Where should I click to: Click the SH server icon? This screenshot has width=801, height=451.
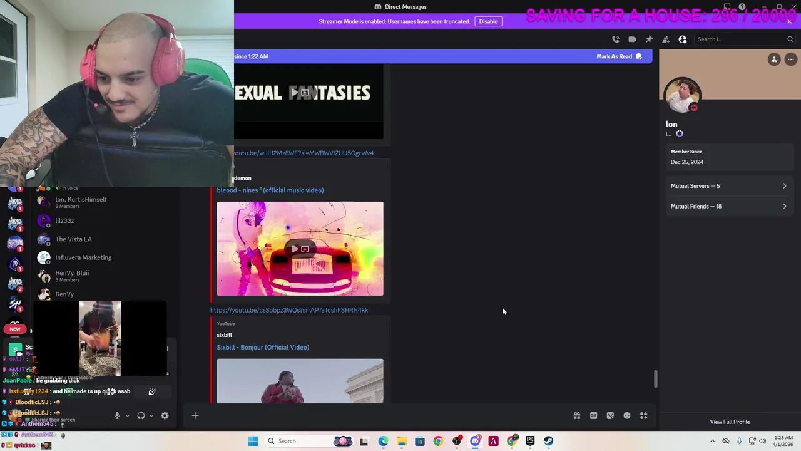click(15, 304)
